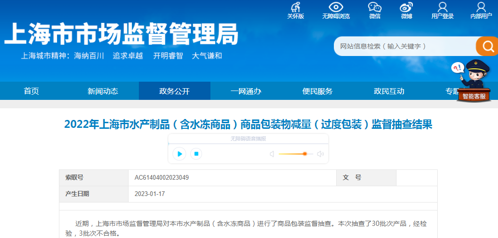
Task: Click the 内部用户 internal user icon
Action: pos(481,7)
